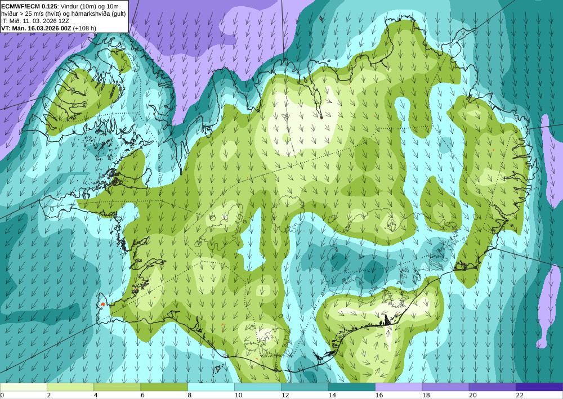Viewport: 563px width, 399px height.
Task: Click the legend scale label 10
Action: click(x=238, y=395)
